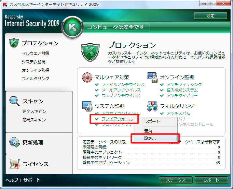Open 完全スキャン in the sidebar
233x189 pixels.
[34, 112]
